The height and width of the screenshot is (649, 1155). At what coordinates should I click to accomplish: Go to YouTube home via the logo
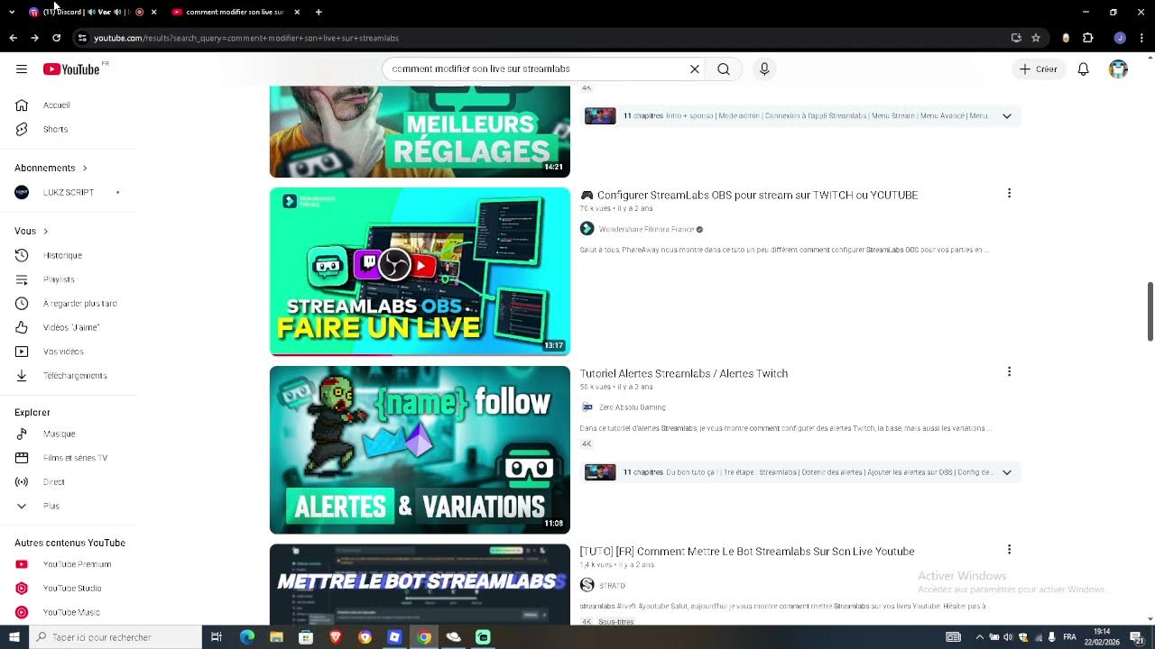coord(71,69)
